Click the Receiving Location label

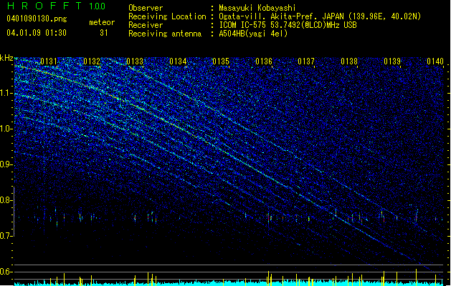(167, 16)
